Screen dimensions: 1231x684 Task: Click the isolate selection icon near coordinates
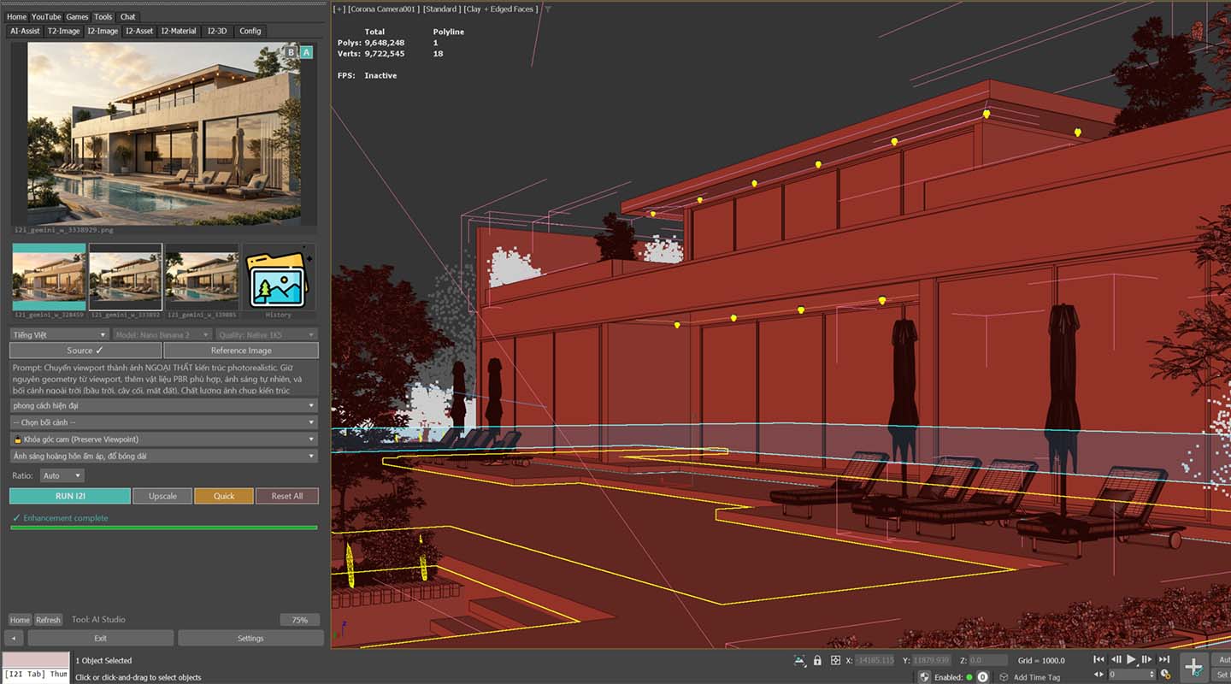click(x=799, y=660)
